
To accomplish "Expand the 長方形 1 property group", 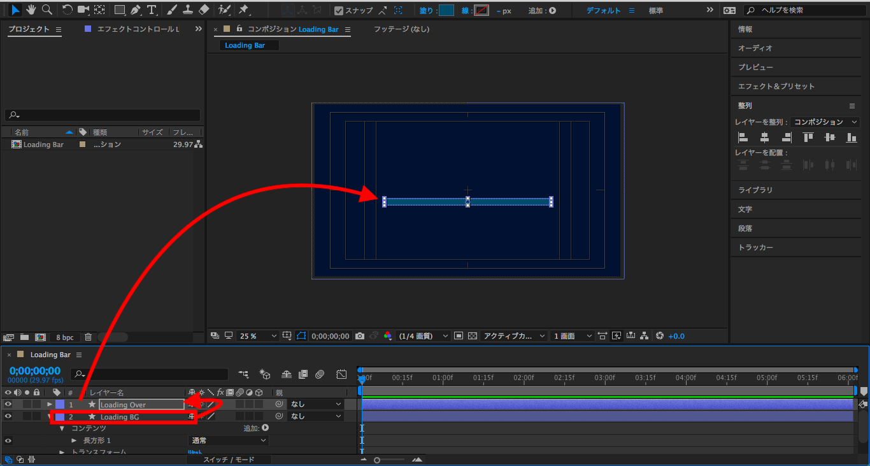I will [x=75, y=441].
